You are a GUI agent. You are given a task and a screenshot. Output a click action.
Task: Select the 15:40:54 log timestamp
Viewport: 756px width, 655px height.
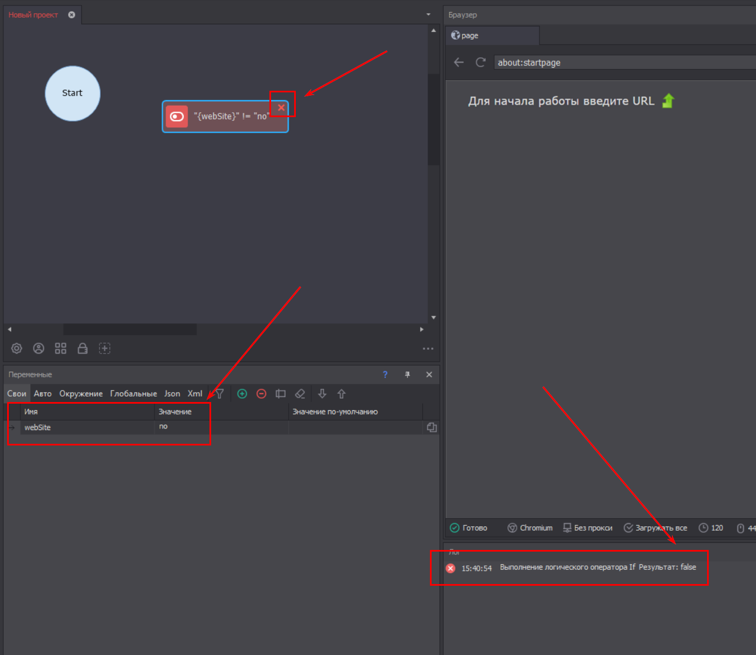pos(476,568)
